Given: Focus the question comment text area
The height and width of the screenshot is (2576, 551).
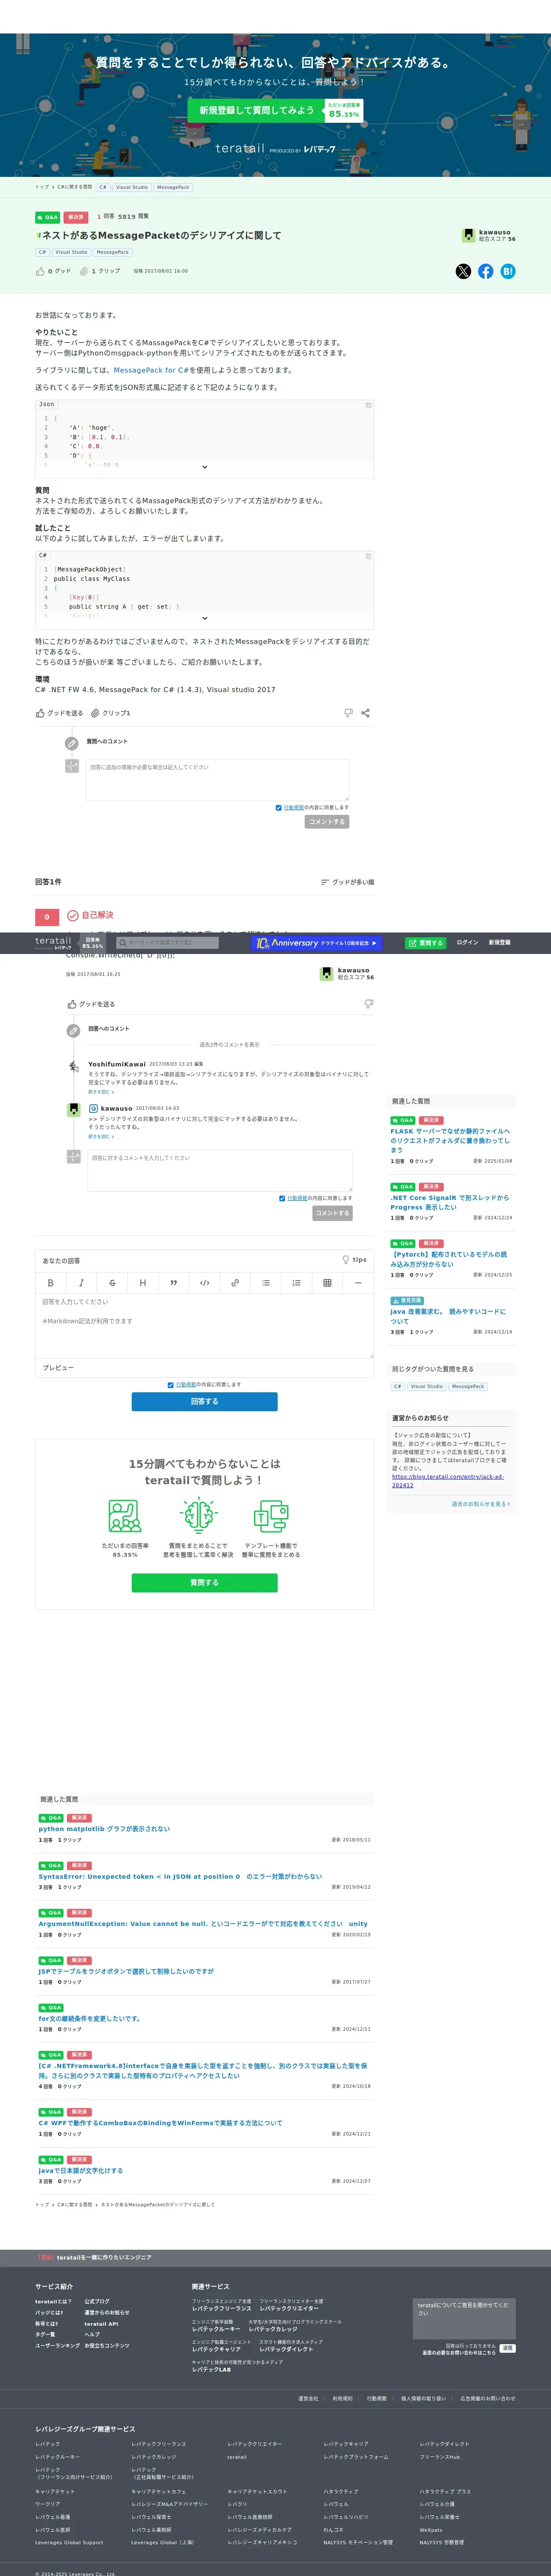Looking at the screenshot, I should click(217, 780).
